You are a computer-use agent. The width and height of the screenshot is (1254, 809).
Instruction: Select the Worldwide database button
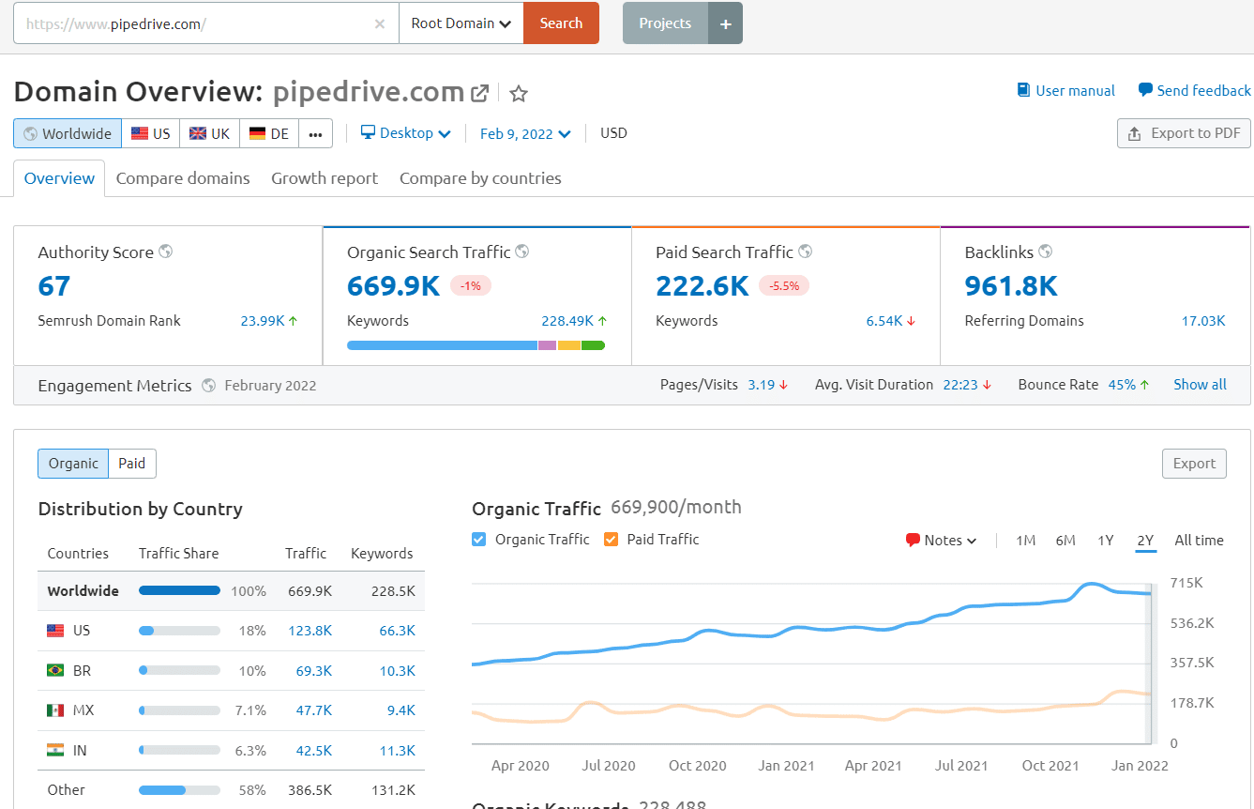(68, 133)
